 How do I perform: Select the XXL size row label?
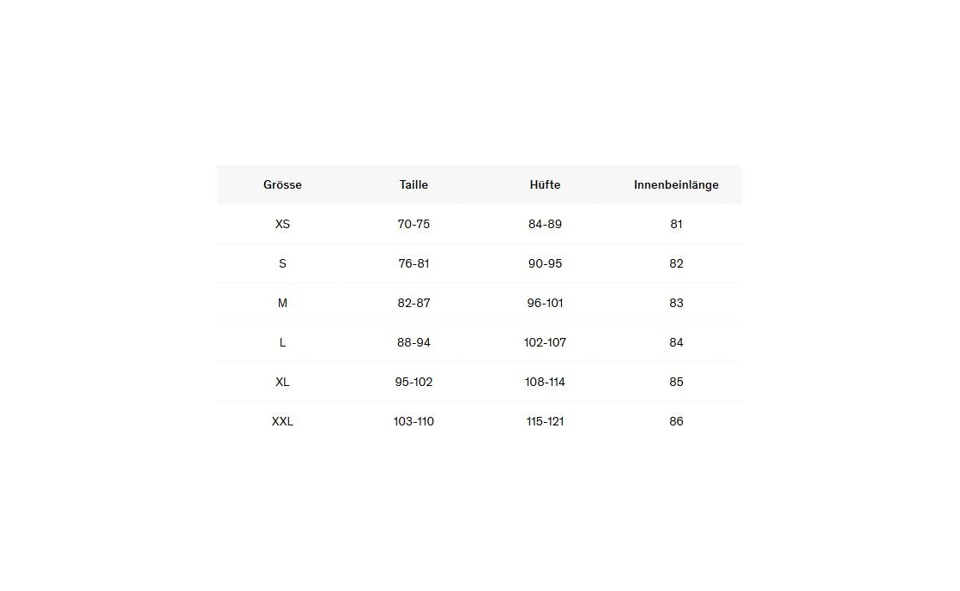(x=282, y=421)
